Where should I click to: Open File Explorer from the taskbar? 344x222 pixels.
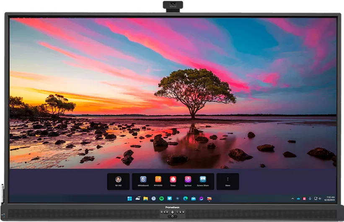point(145,198)
